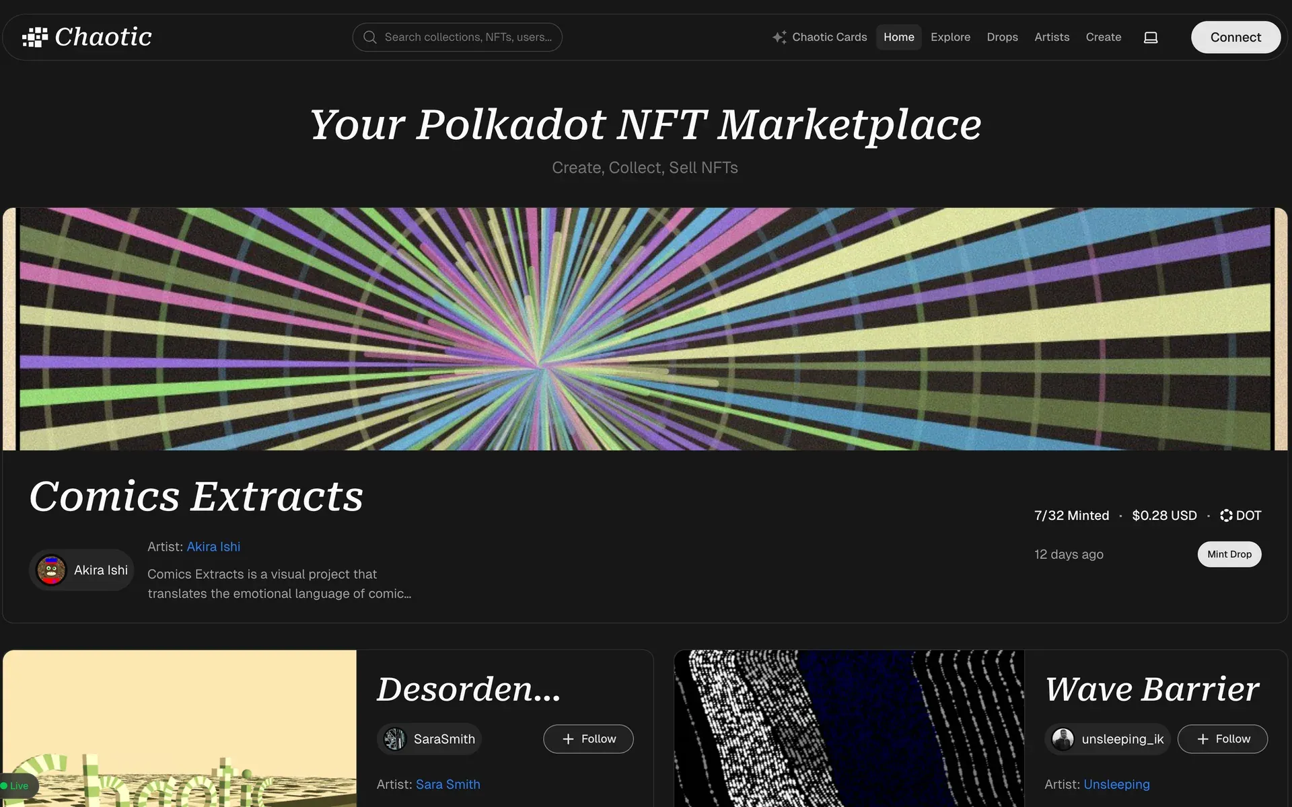1292x807 pixels.
Task: Click the Akira Ishi profile chip
Action: 82,570
